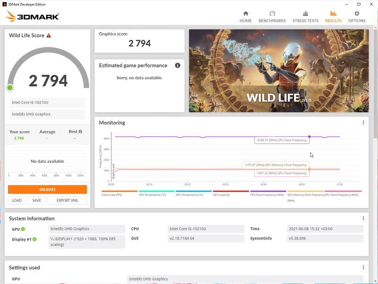Toggle the GPU Temperature legend item
Image resolution: width=378 pixels, height=284 pixels.
coord(193,194)
